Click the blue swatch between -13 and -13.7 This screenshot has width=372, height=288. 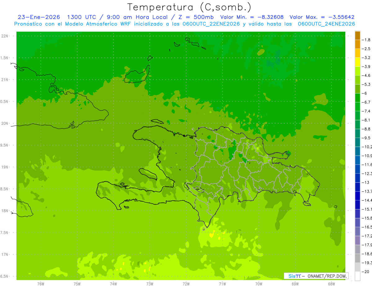pos(357,187)
